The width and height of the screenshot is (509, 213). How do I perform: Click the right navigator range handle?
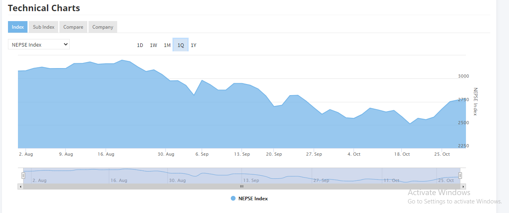tap(460, 176)
